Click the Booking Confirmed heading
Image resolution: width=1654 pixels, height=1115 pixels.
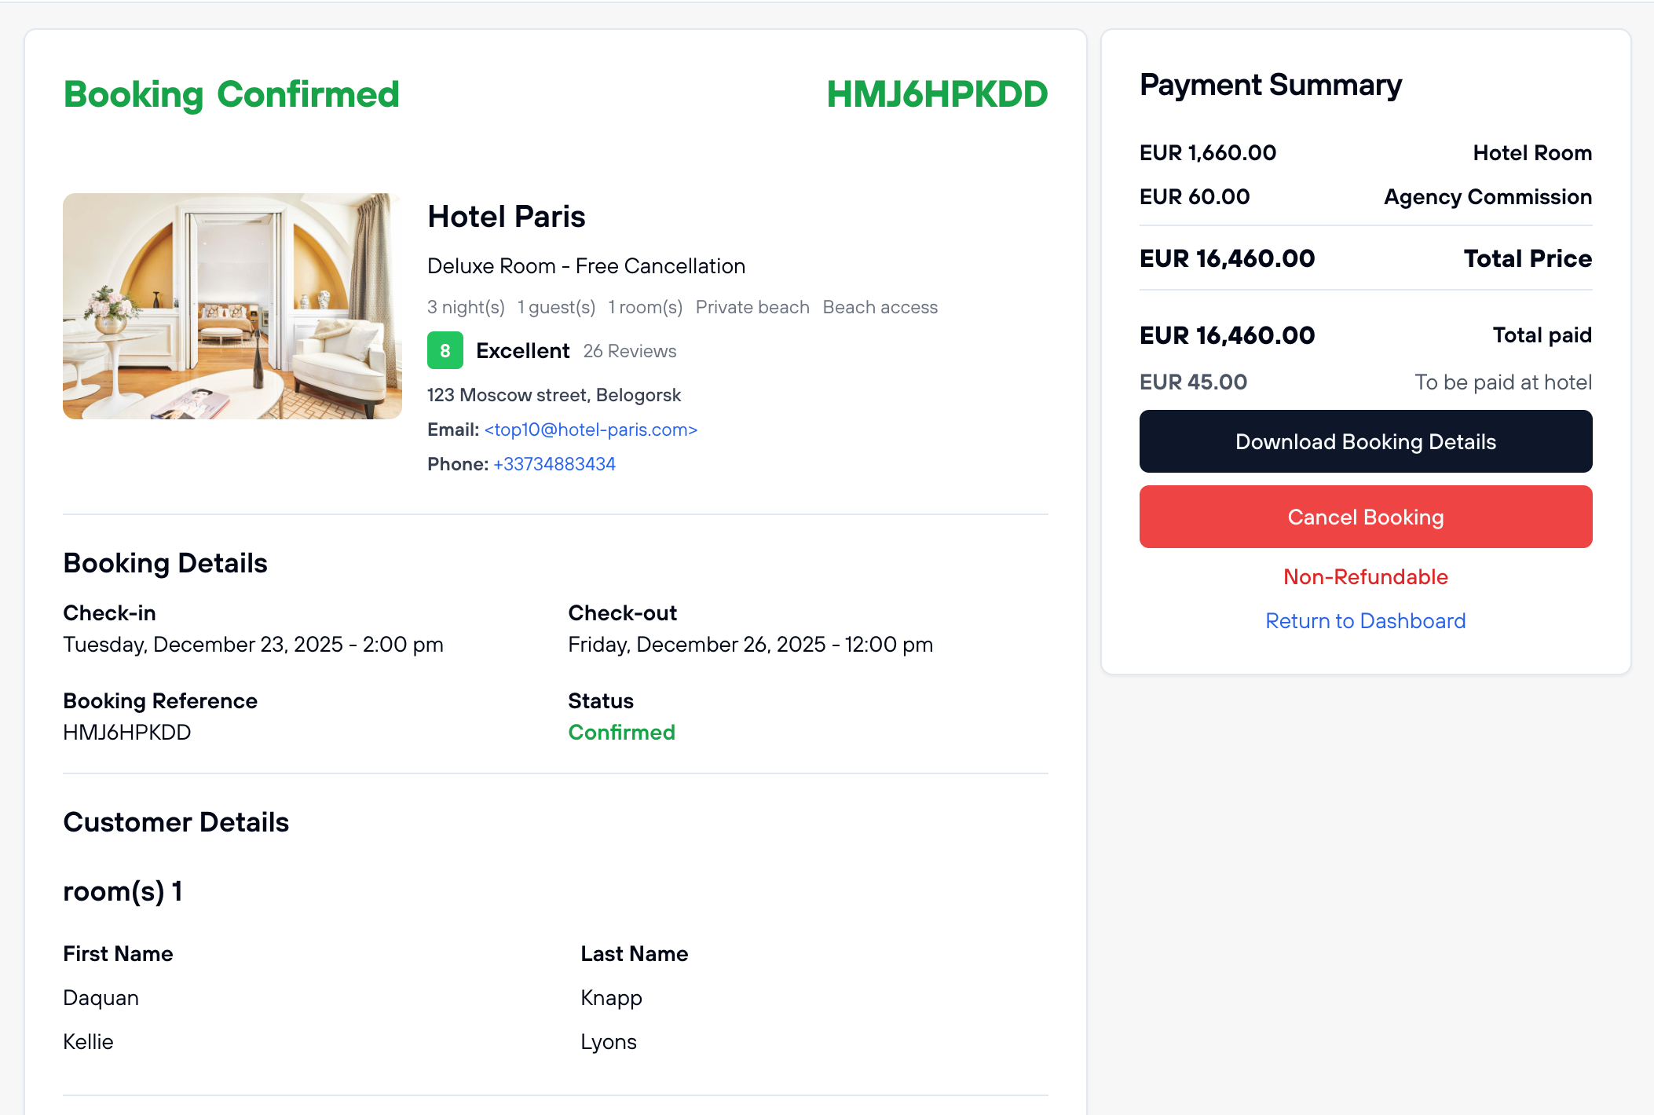232,94
